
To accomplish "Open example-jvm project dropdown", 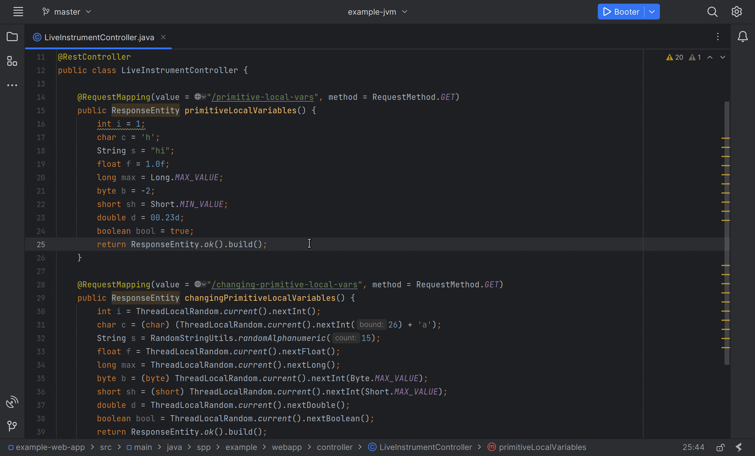I will pyautogui.click(x=377, y=12).
